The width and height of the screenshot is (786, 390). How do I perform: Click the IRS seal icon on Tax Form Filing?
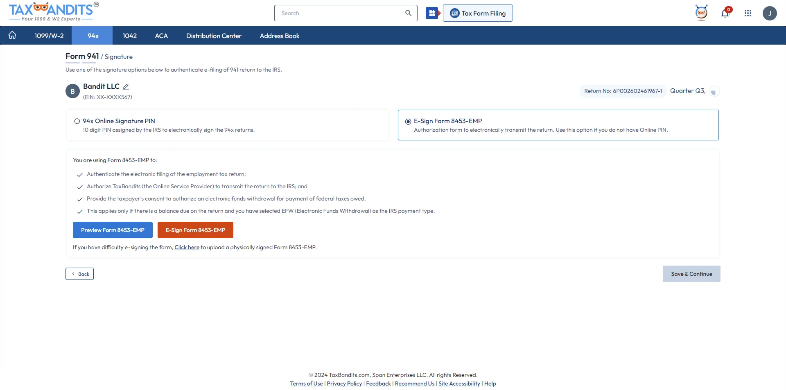pos(454,13)
